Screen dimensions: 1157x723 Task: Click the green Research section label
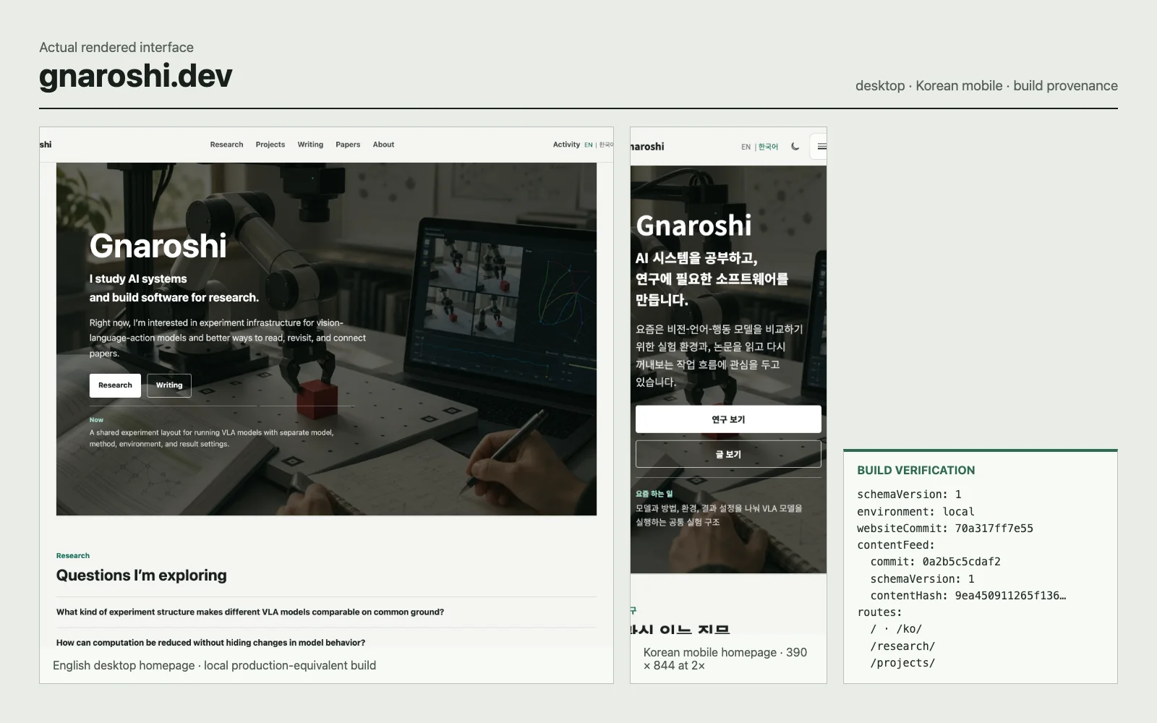[x=73, y=556]
